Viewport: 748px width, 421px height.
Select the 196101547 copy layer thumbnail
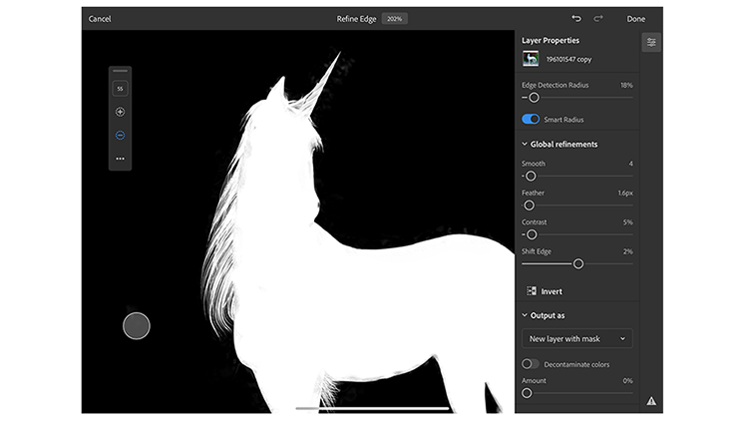click(531, 60)
